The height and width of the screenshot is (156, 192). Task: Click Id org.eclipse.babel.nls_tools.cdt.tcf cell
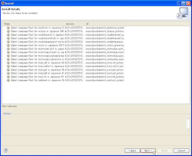tap(105, 66)
